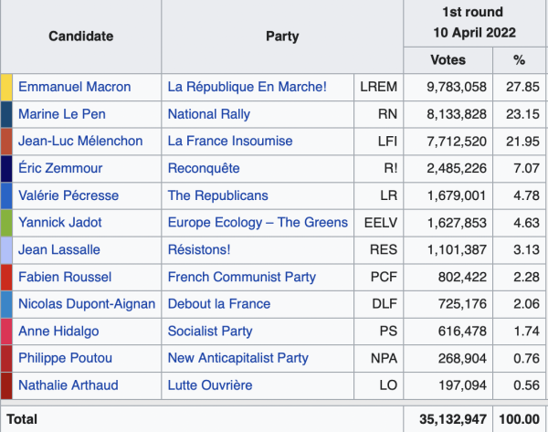Screen dimensions: 548x432
Task: Click the National Rally party link
Action: click(x=209, y=114)
